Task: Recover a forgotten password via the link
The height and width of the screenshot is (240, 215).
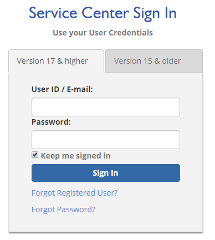Action: pos(63,210)
